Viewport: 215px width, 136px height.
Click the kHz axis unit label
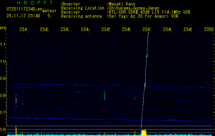3,28
